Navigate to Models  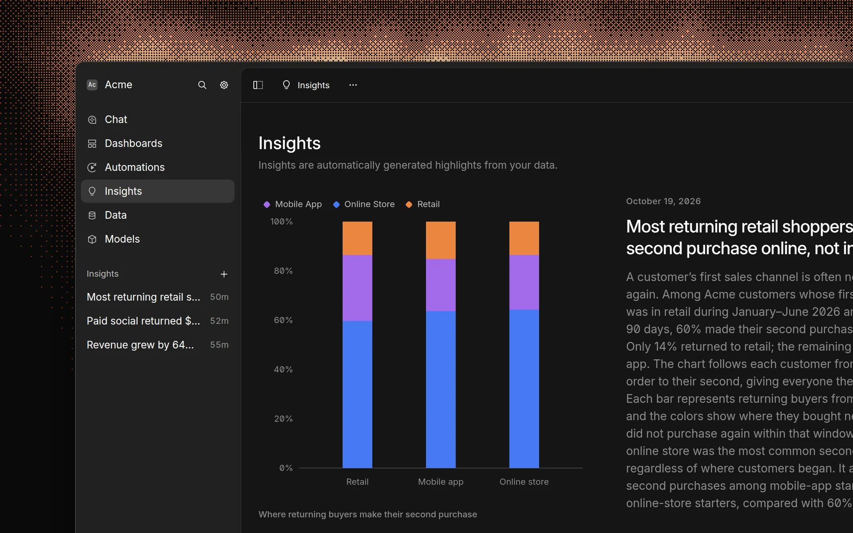point(157,239)
